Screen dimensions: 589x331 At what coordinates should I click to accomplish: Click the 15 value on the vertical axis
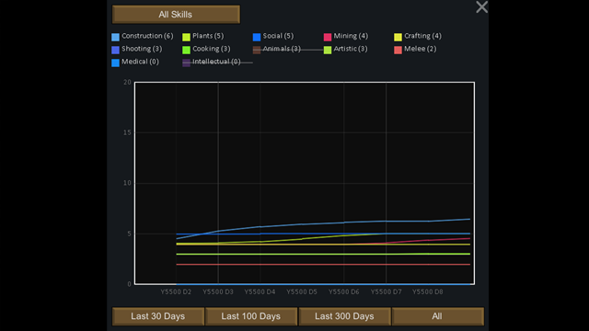point(127,132)
